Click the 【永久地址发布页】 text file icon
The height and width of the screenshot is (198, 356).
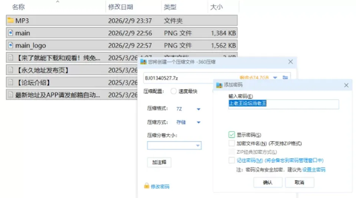tap(10, 70)
